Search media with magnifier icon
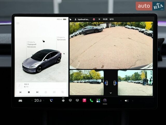The image size is (166, 125). click(63, 92)
